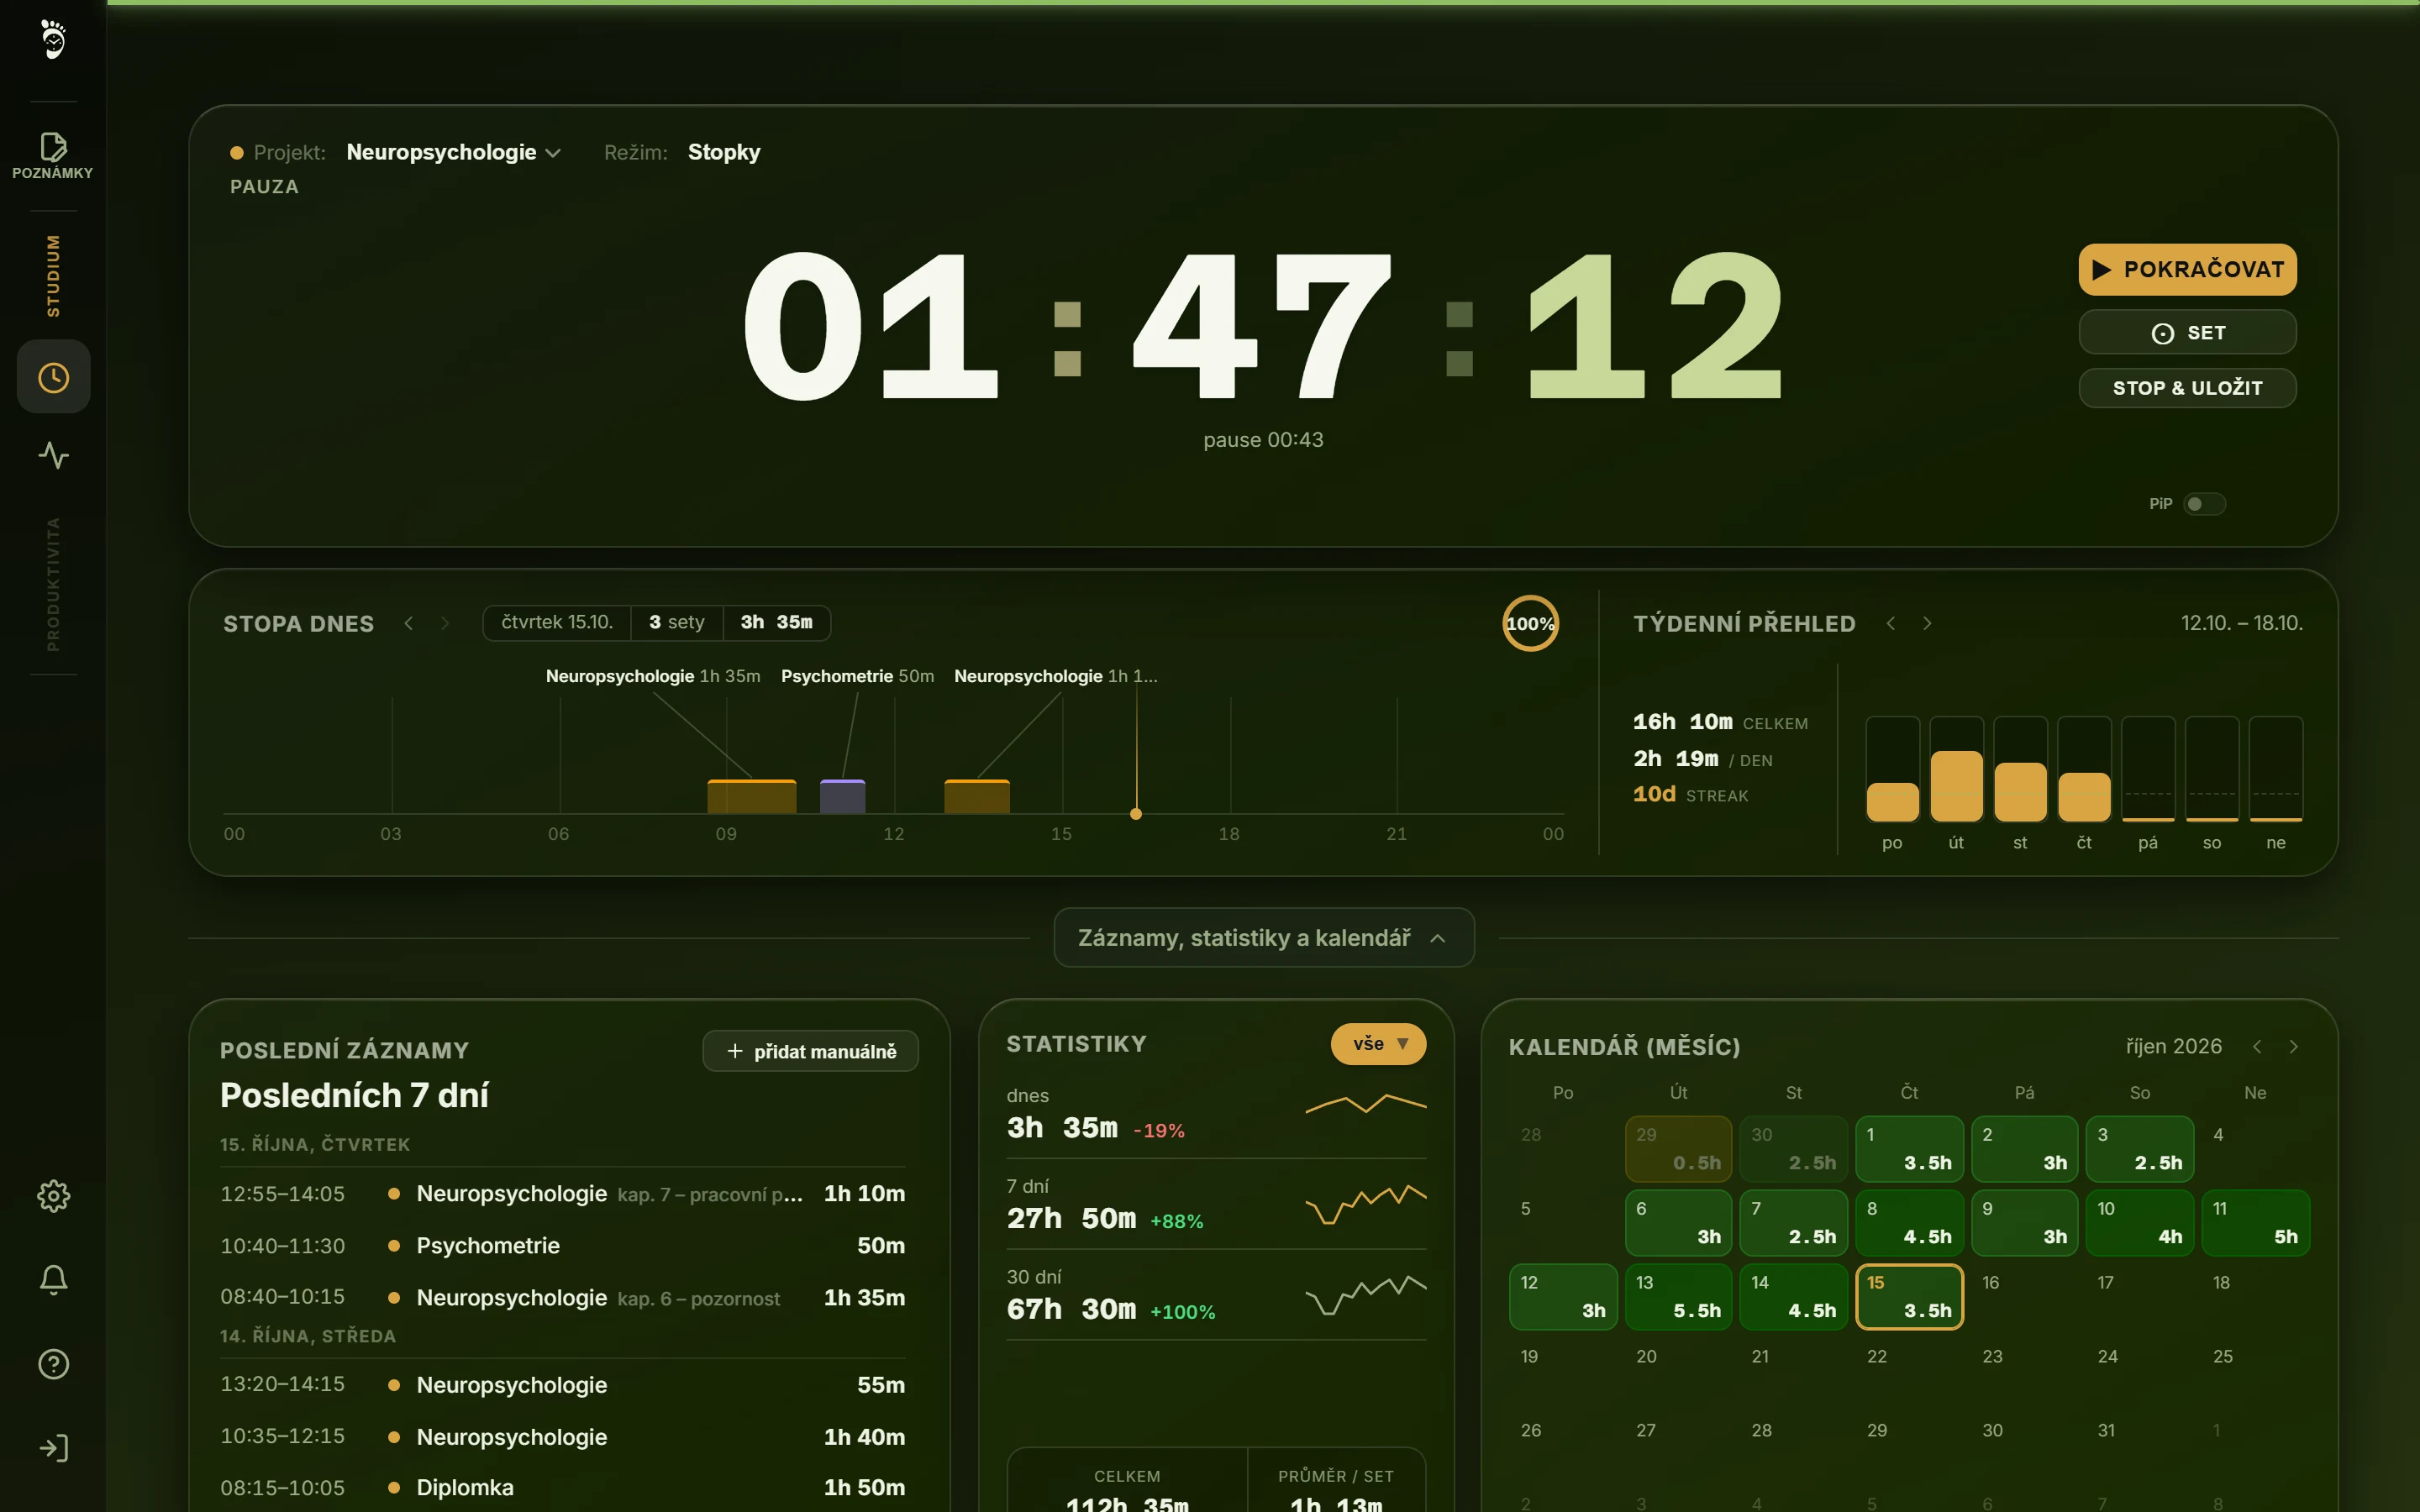2420x1512 pixels.
Task: Click the Thursday (čt) weekly bar
Action: click(2084, 769)
